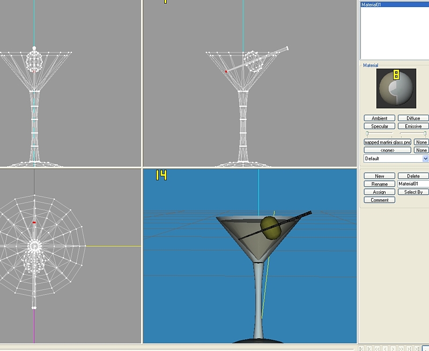Open the Specular color picker

click(379, 126)
